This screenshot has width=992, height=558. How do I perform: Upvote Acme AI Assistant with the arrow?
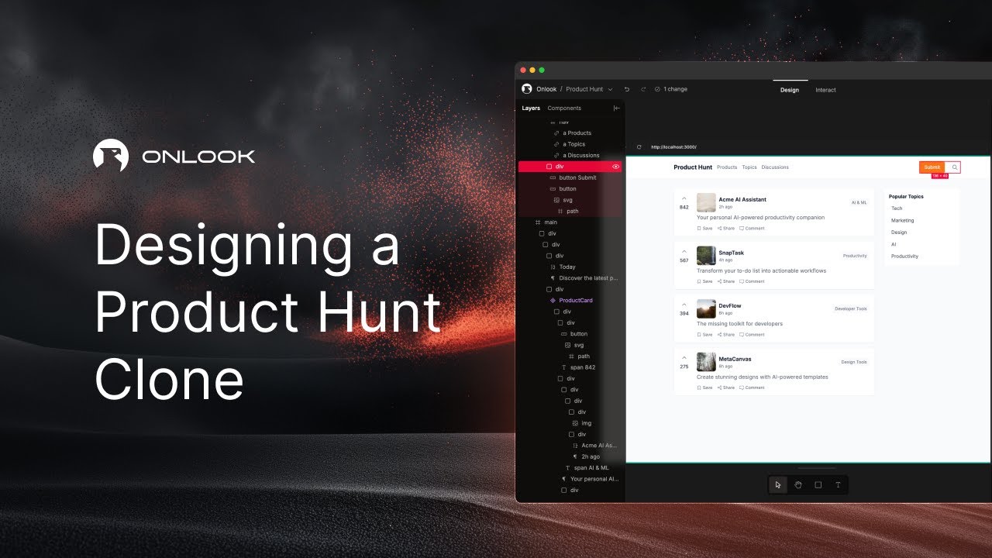(x=684, y=198)
